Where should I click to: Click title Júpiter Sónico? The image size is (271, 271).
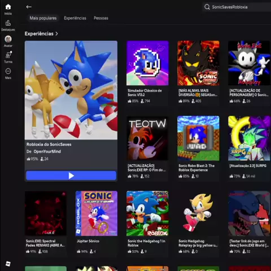(x=88, y=241)
